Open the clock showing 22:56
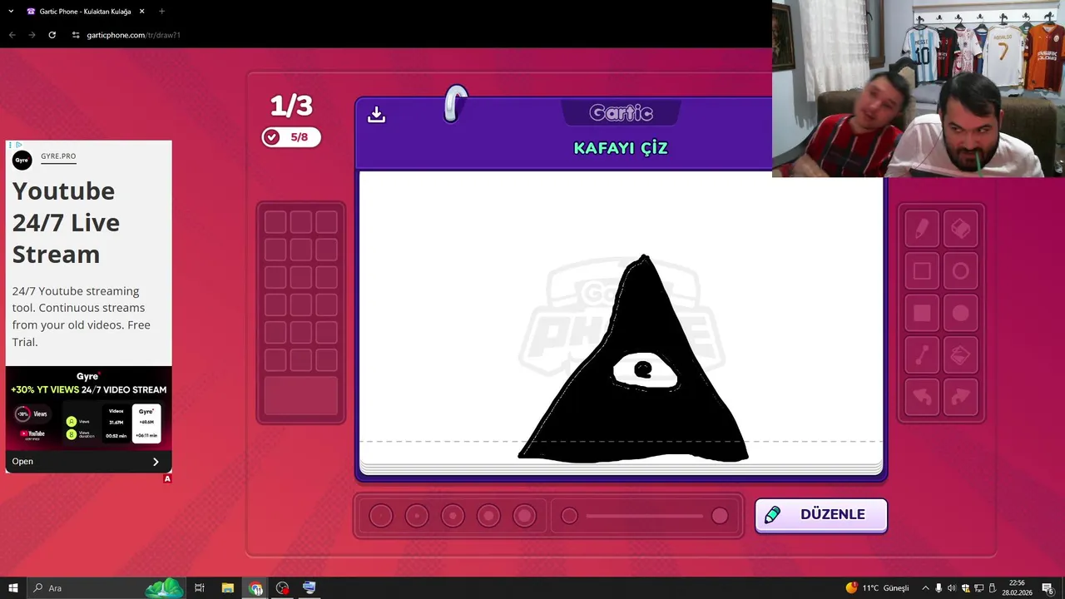 click(x=1017, y=588)
